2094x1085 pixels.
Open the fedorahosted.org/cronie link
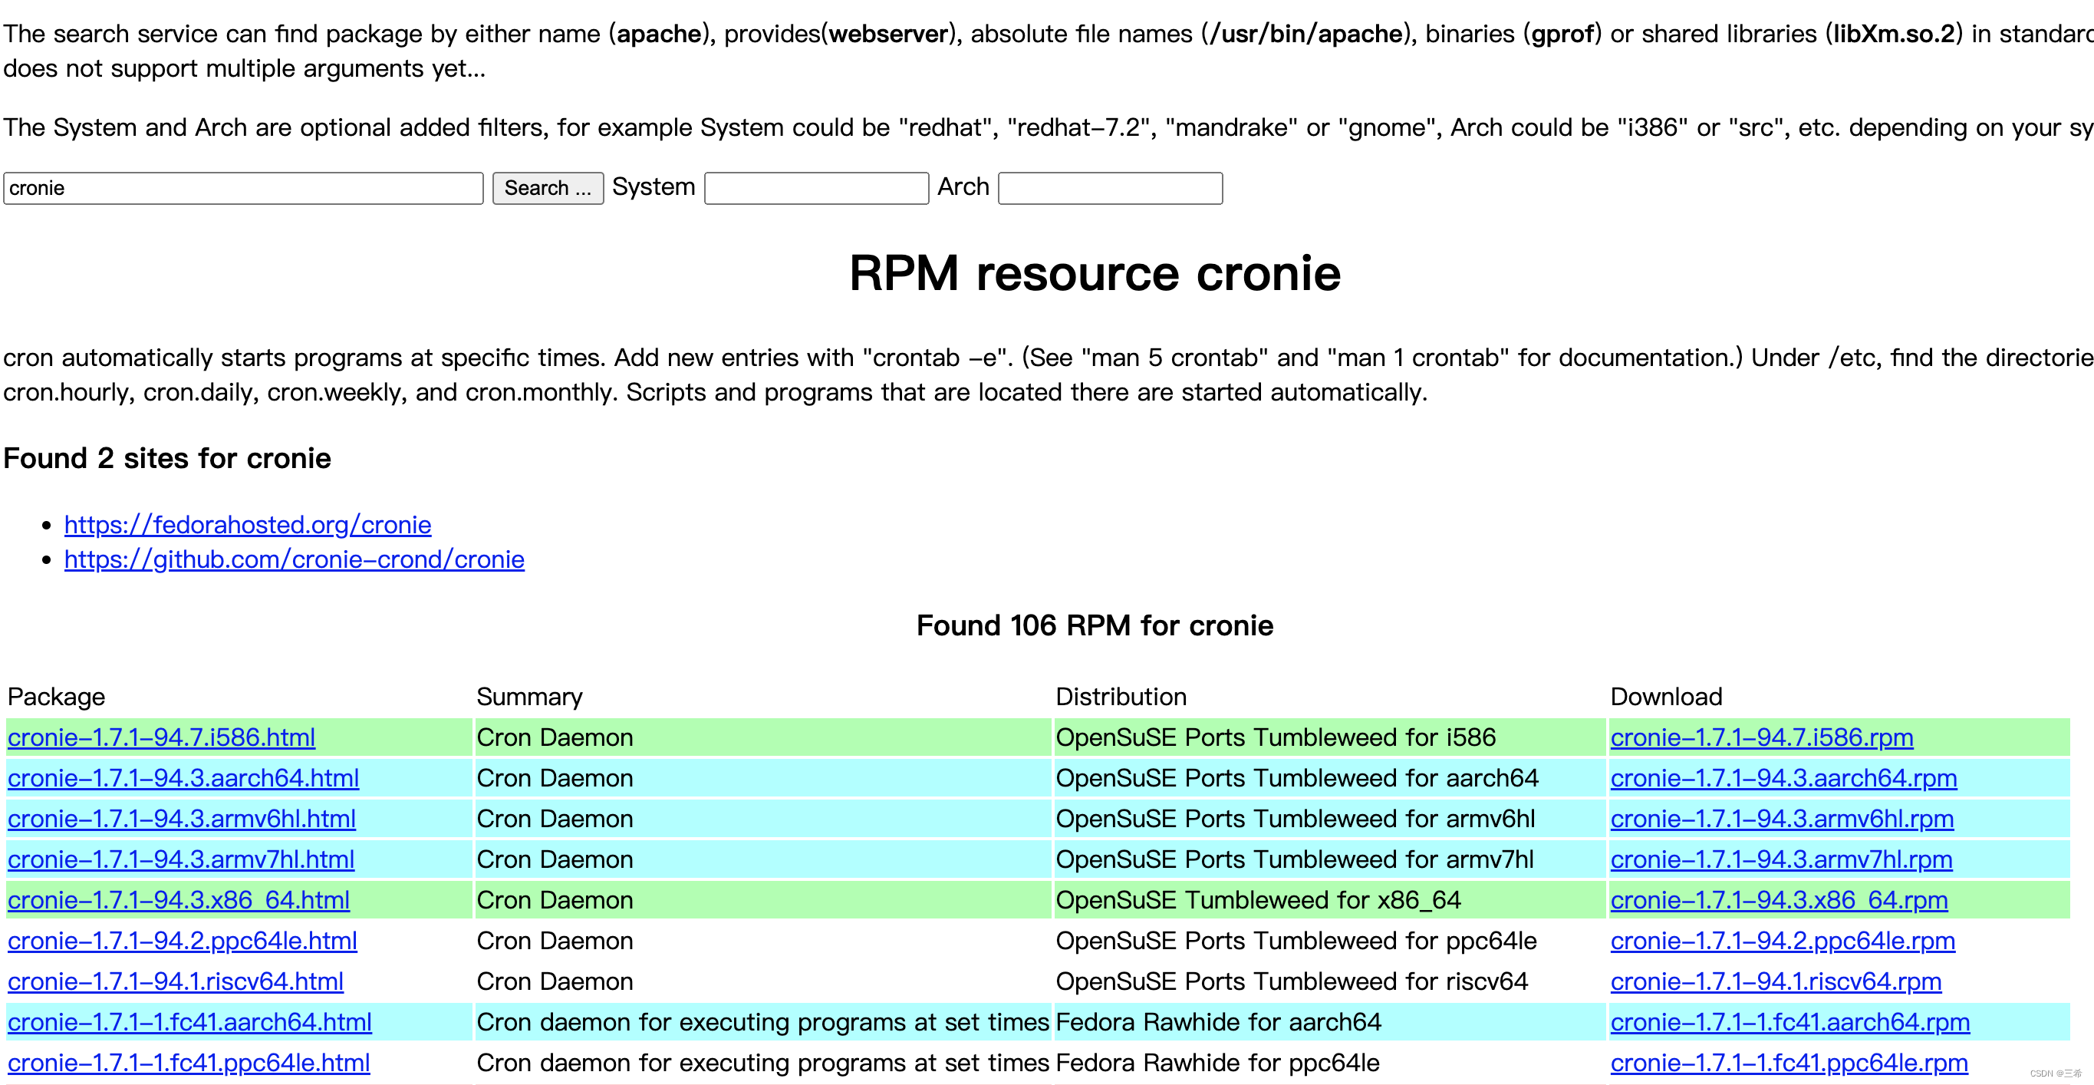tap(247, 525)
